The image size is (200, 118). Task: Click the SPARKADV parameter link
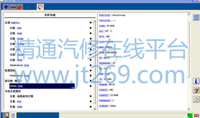pyautogui.click(x=105, y=63)
